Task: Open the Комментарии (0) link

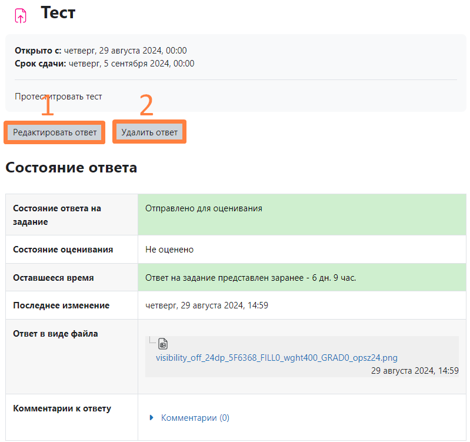Action: [195, 418]
